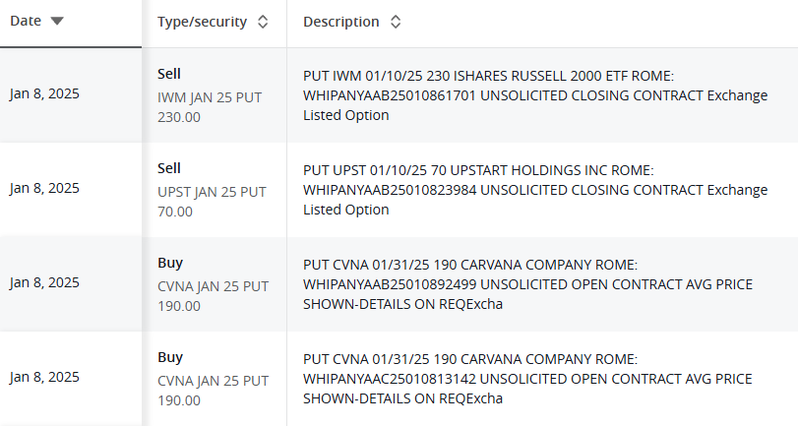
Task: Open the IWM JAN 25 PUT 230.00 security
Action: pyautogui.click(x=210, y=107)
